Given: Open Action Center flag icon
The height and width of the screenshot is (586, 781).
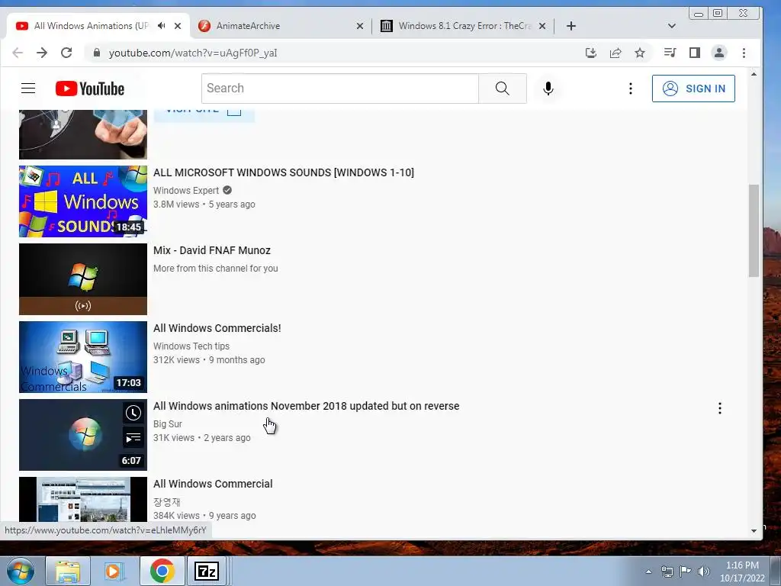Looking at the screenshot, I should point(686,572).
